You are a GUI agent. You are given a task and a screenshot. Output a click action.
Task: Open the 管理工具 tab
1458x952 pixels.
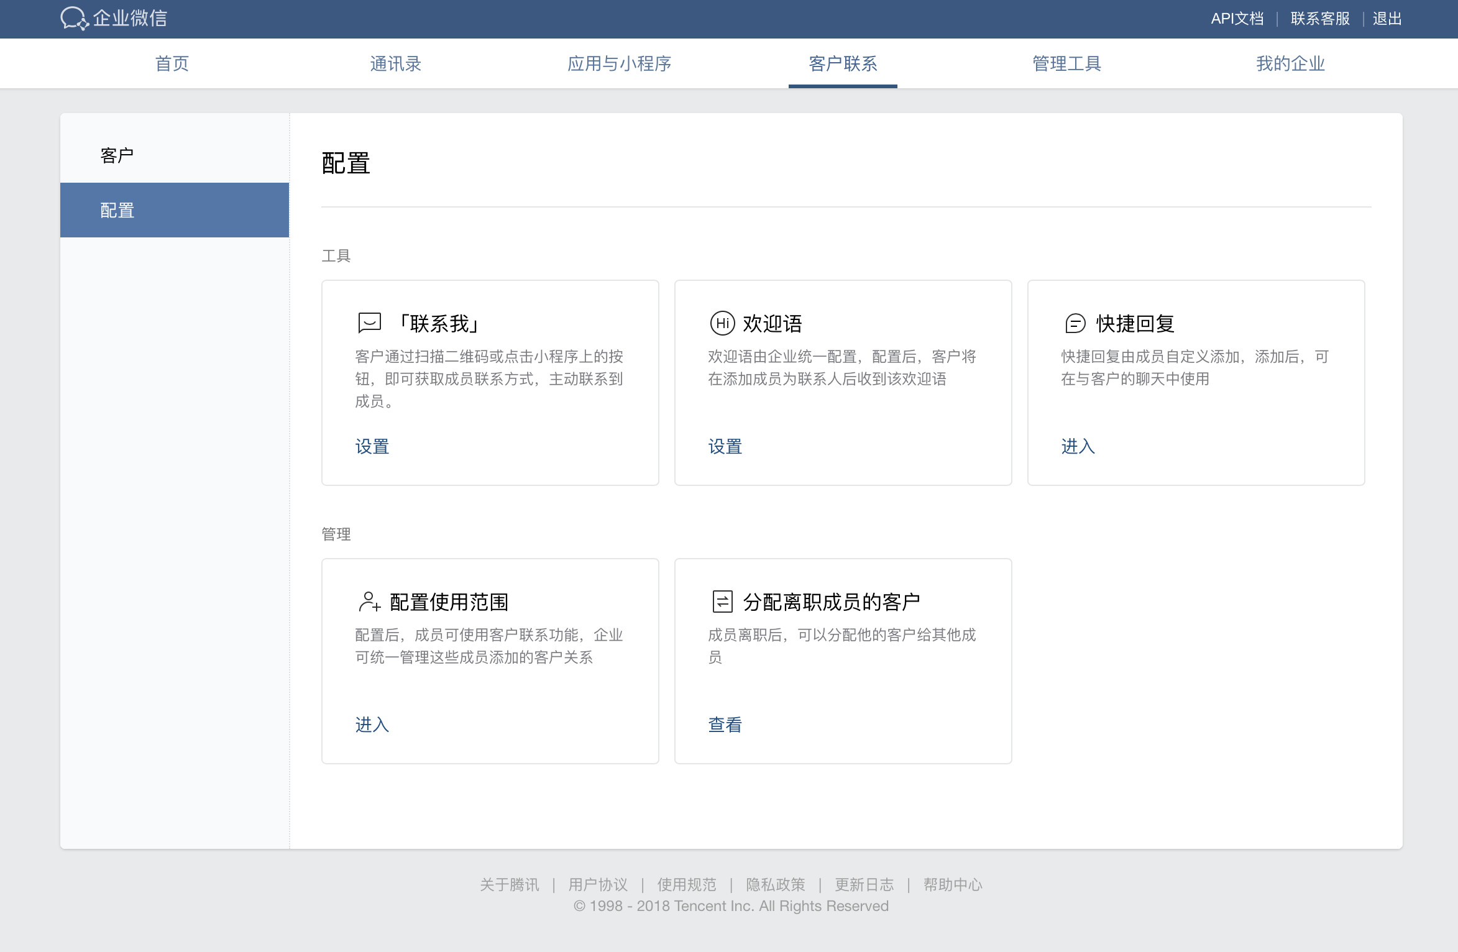(1066, 63)
